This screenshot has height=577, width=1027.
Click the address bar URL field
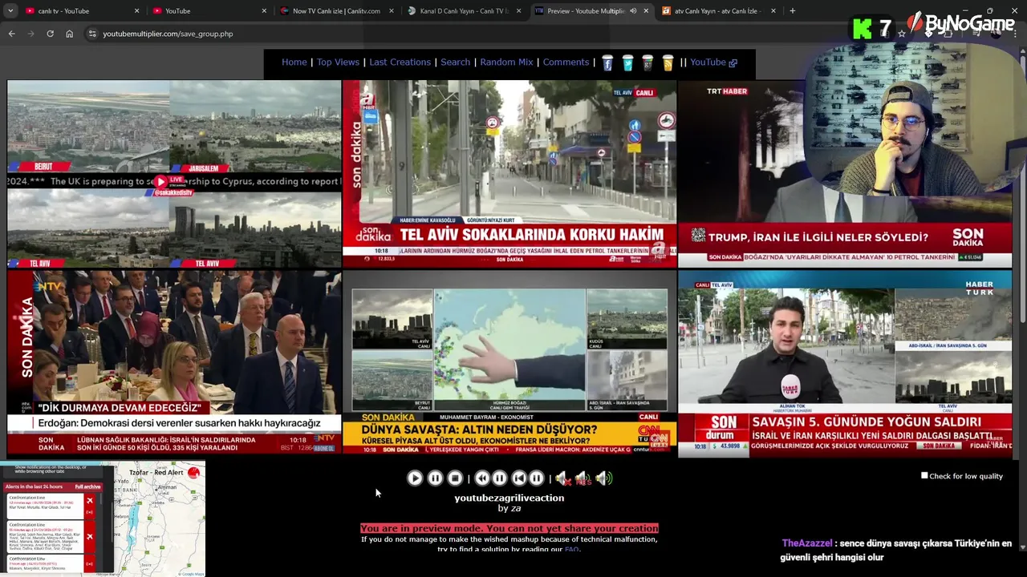pyautogui.click(x=481, y=34)
